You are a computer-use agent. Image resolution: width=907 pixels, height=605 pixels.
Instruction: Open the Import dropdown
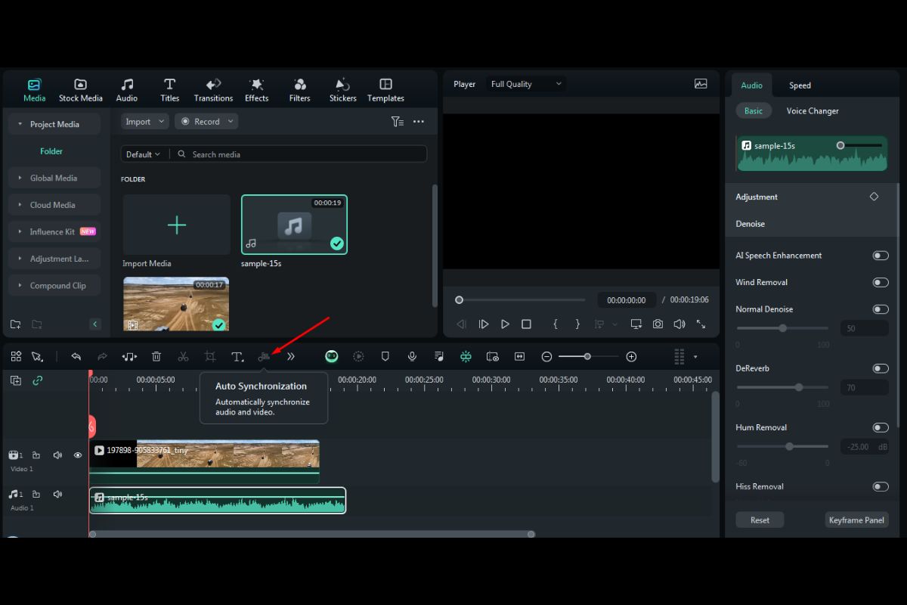pos(144,121)
